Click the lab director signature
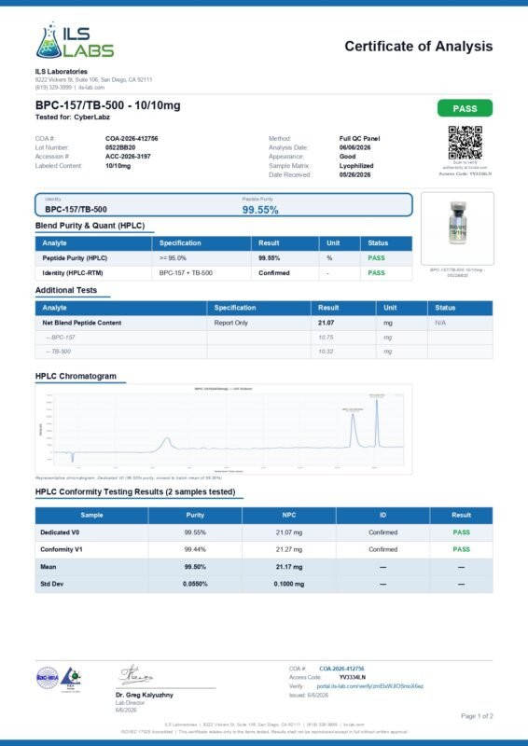This screenshot has width=528, height=746. (x=135, y=675)
